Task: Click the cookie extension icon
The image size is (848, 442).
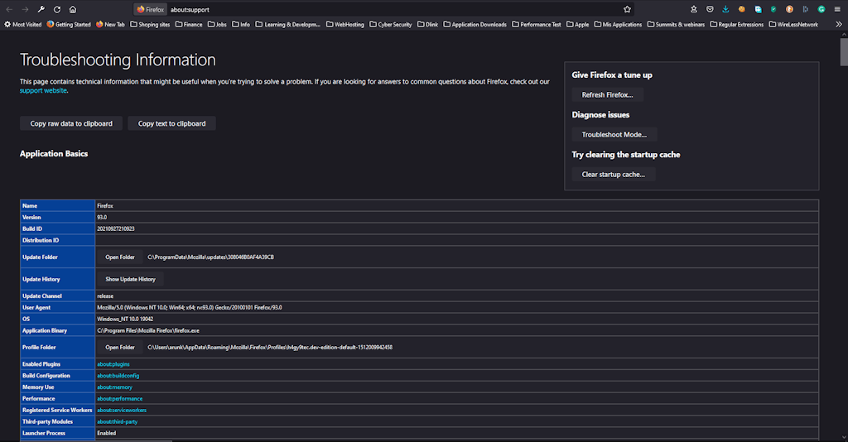Action: [x=741, y=9]
